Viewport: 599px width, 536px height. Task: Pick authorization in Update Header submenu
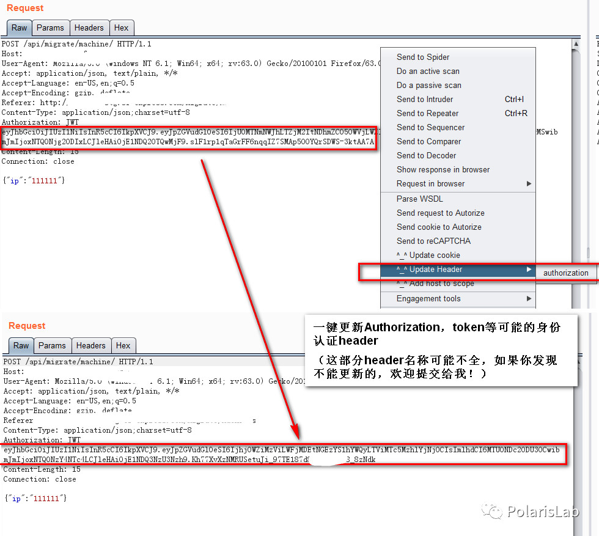coord(566,273)
